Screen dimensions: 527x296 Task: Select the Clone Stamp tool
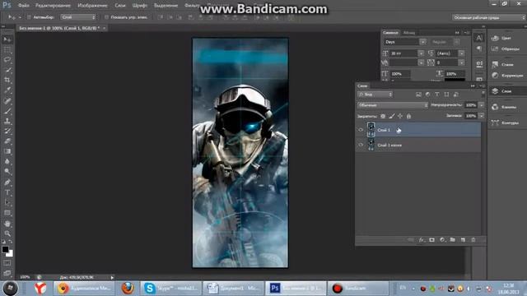click(x=7, y=121)
